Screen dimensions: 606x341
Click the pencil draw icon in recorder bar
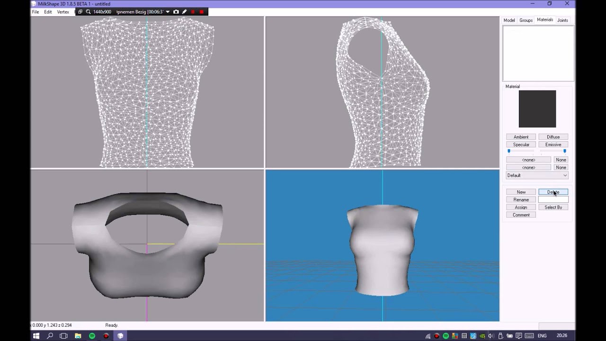click(x=185, y=12)
